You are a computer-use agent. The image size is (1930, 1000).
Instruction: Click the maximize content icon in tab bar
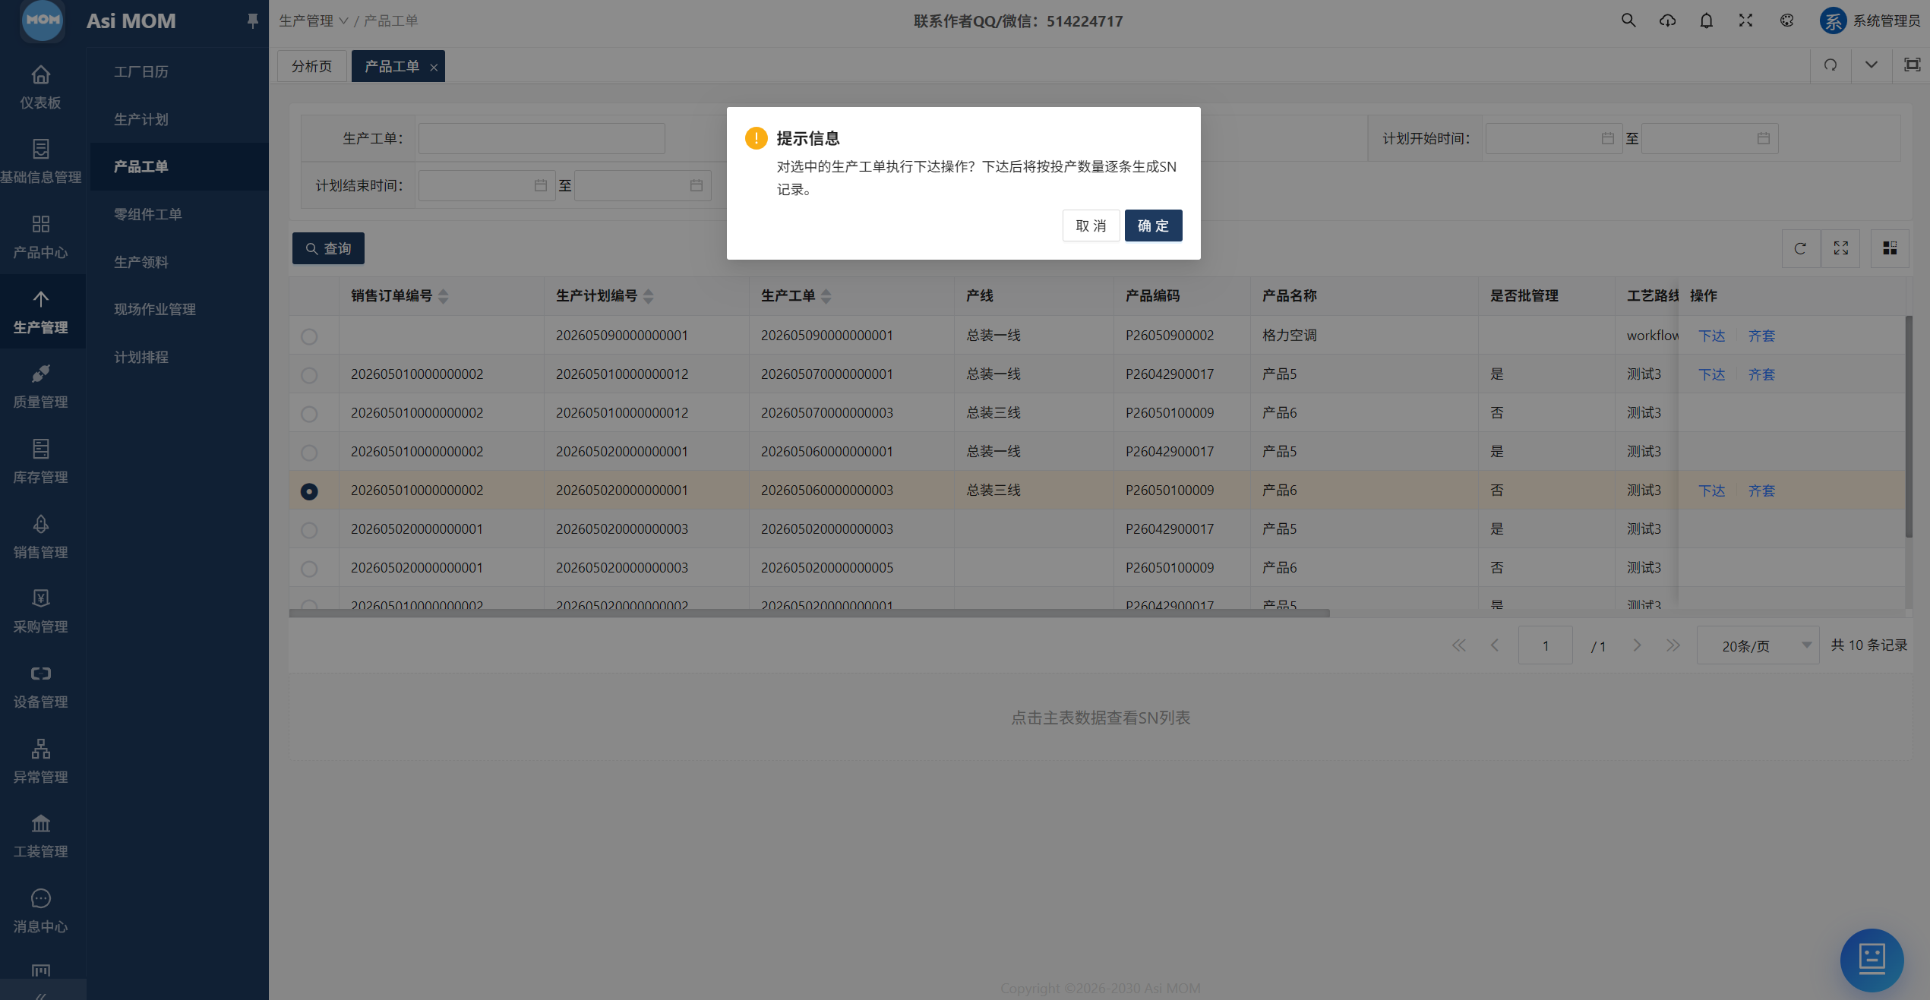pos(1912,65)
